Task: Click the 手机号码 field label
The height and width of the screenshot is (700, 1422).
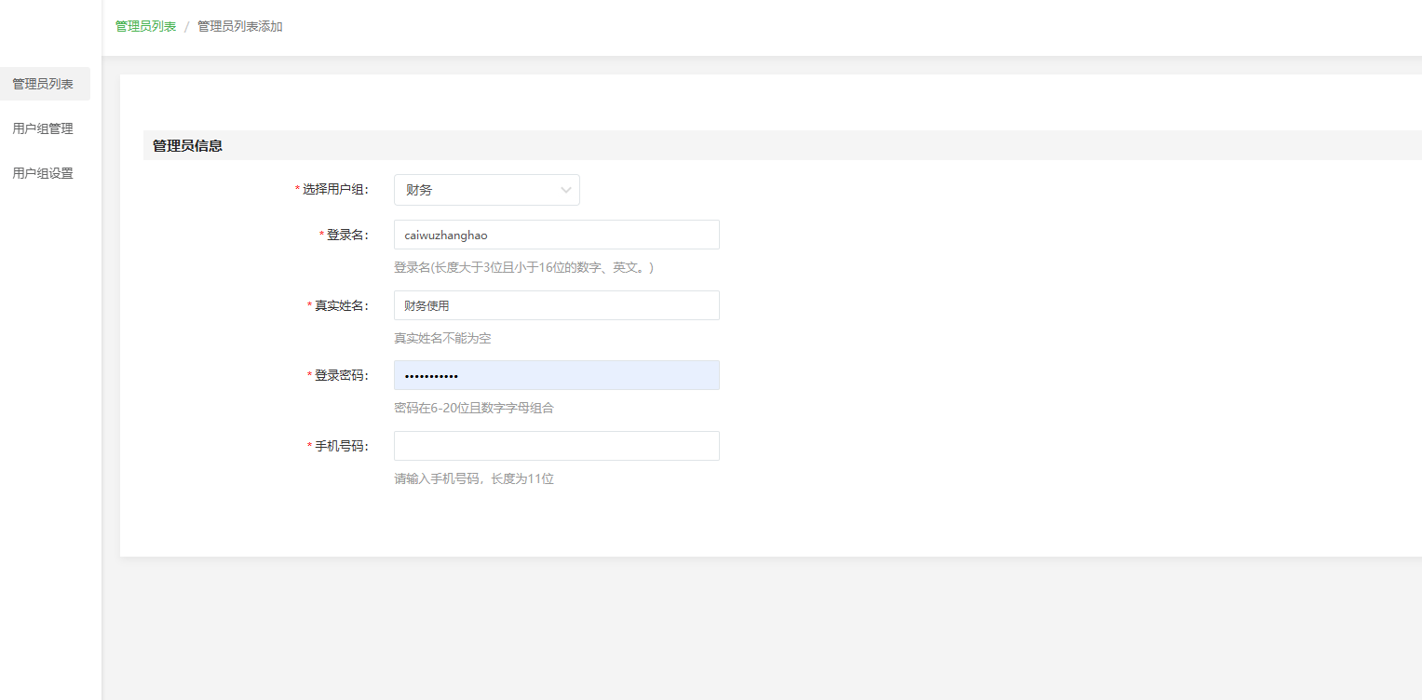Action: pyautogui.click(x=341, y=446)
